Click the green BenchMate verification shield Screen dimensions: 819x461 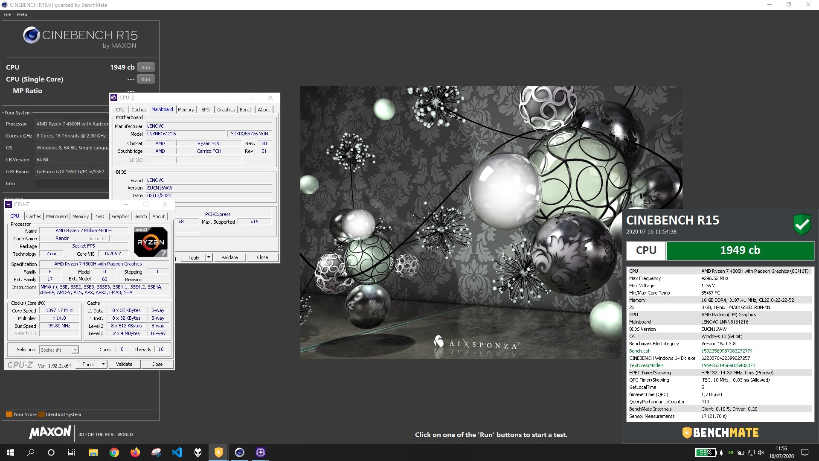click(x=802, y=224)
